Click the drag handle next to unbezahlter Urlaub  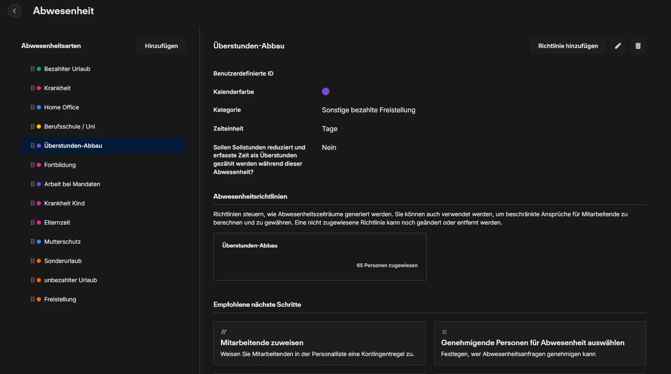33,280
